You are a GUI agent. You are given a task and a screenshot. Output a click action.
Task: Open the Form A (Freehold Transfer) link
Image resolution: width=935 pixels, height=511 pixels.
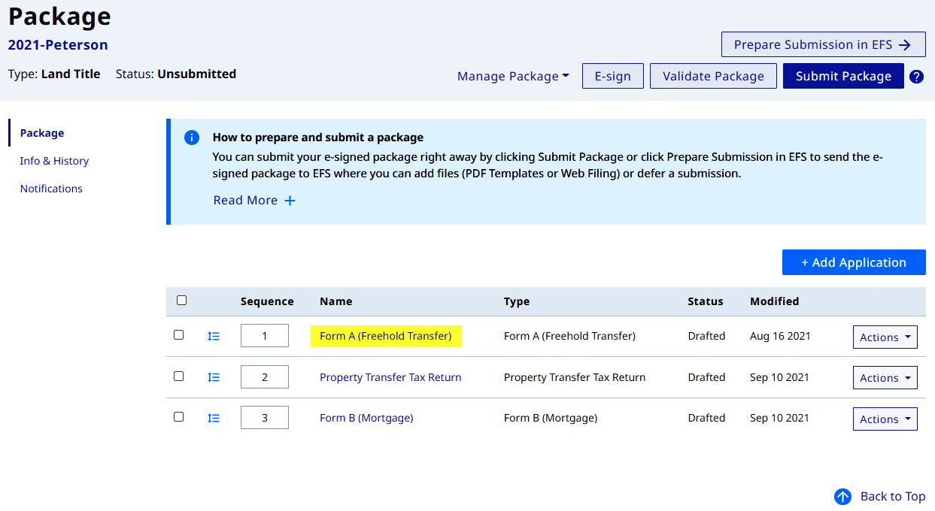[x=386, y=336]
